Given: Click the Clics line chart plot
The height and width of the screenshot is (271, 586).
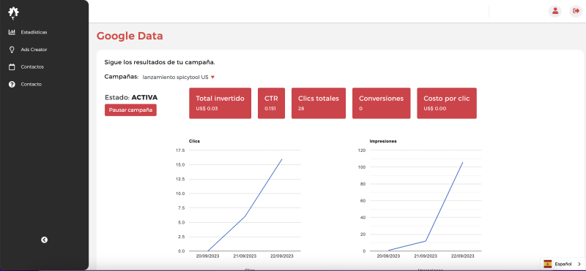Looking at the screenshot, I should [x=245, y=201].
